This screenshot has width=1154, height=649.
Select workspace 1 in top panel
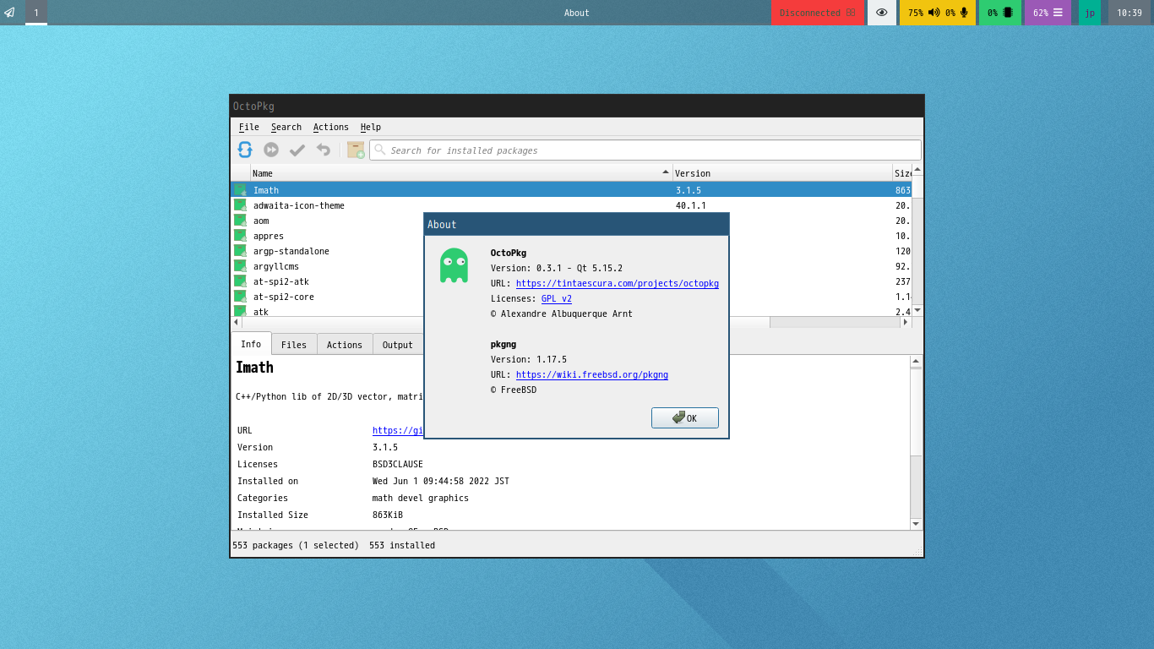(36, 13)
